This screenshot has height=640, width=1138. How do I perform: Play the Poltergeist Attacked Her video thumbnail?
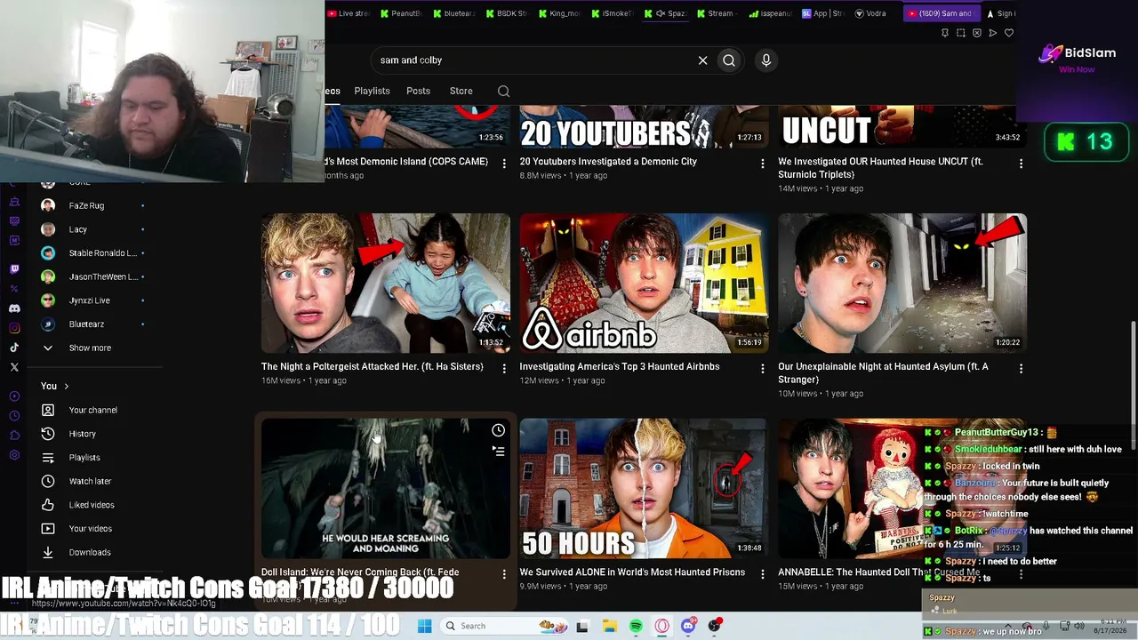click(x=386, y=284)
